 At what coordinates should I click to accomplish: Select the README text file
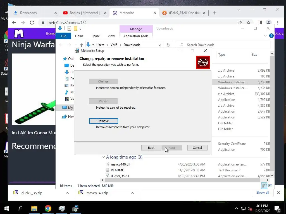click(x=117, y=170)
